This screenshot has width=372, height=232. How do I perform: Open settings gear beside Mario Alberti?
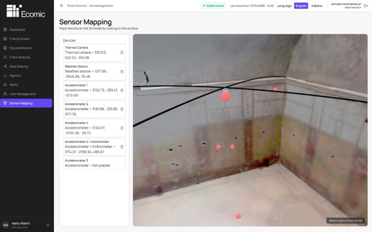(x=48, y=225)
